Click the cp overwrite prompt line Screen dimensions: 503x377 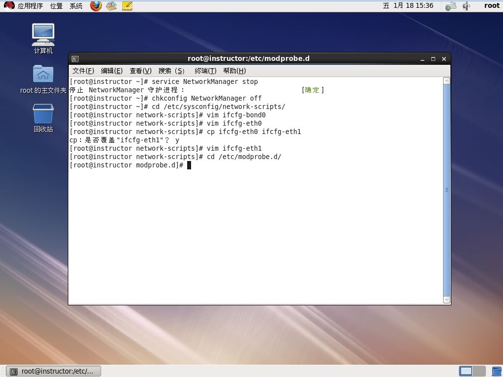124,140
